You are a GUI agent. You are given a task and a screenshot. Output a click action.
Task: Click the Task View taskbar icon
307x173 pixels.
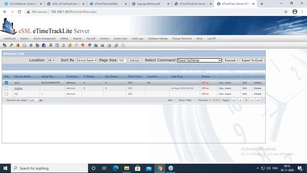[104, 168]
